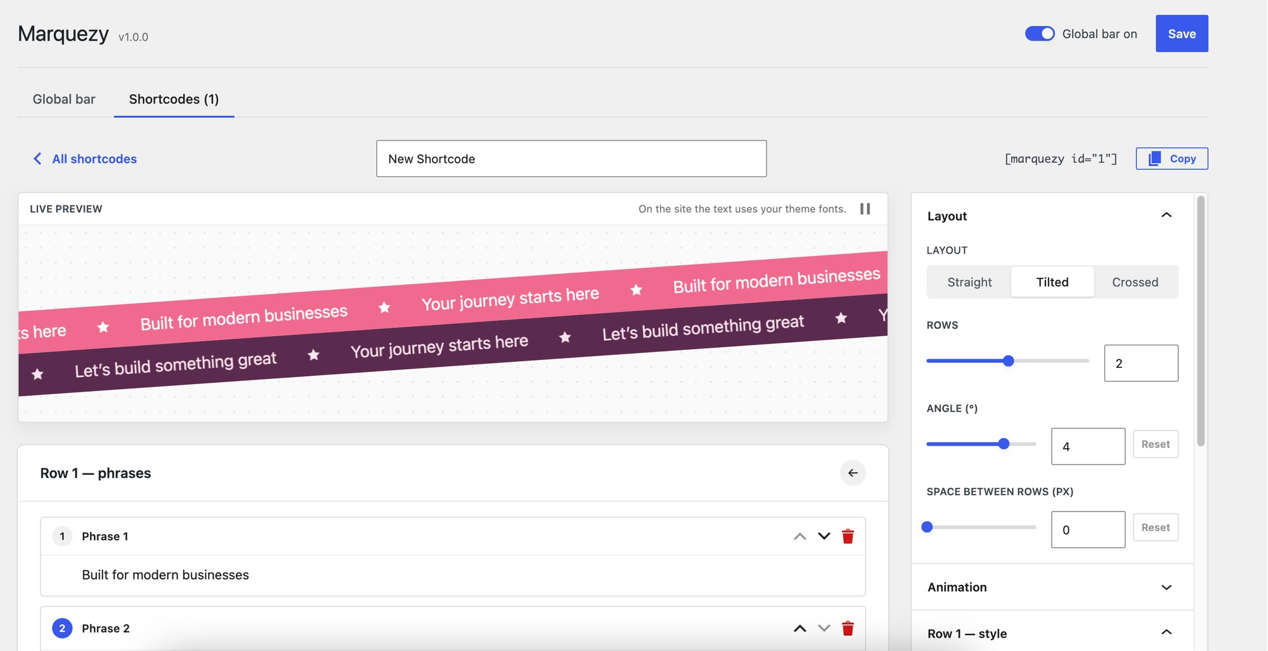
Task: Move Phrase 2 down with arrow
Action: [x=824, y=628]
